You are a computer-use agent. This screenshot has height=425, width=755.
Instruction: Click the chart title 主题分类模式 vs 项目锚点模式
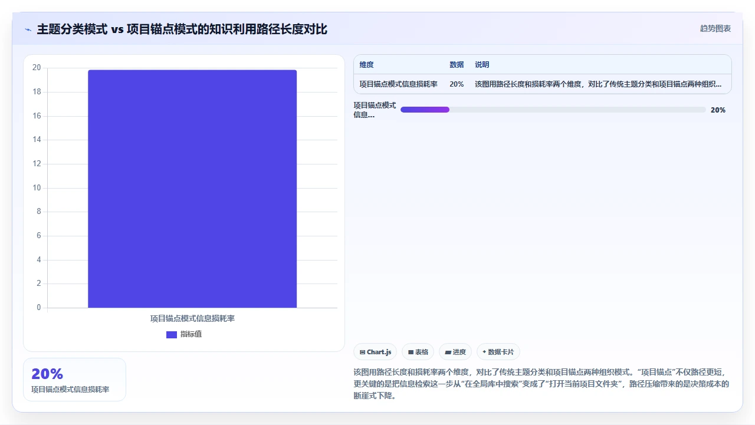click(x=182, y=29)
